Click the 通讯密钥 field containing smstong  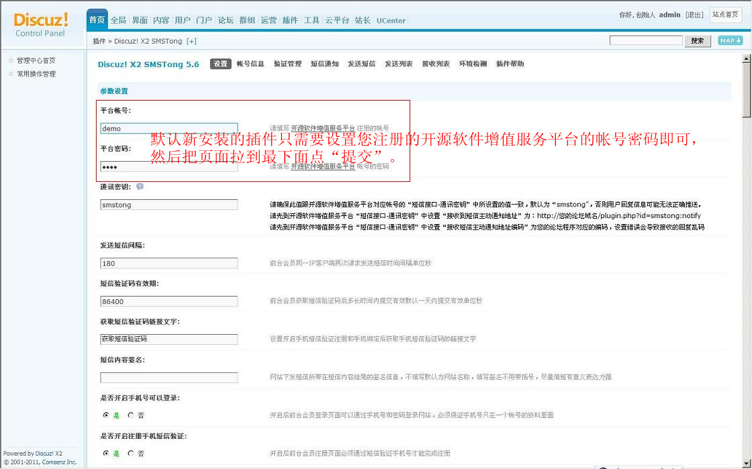click(169, 205)
